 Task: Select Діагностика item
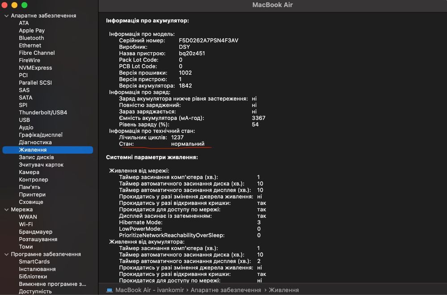35,142
